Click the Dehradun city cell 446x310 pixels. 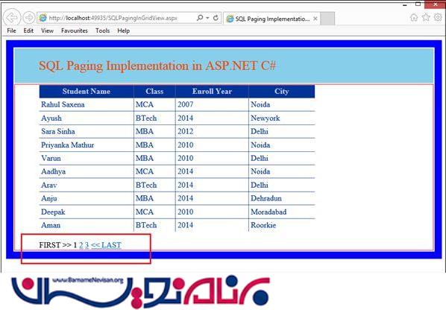tap(282, 198)
